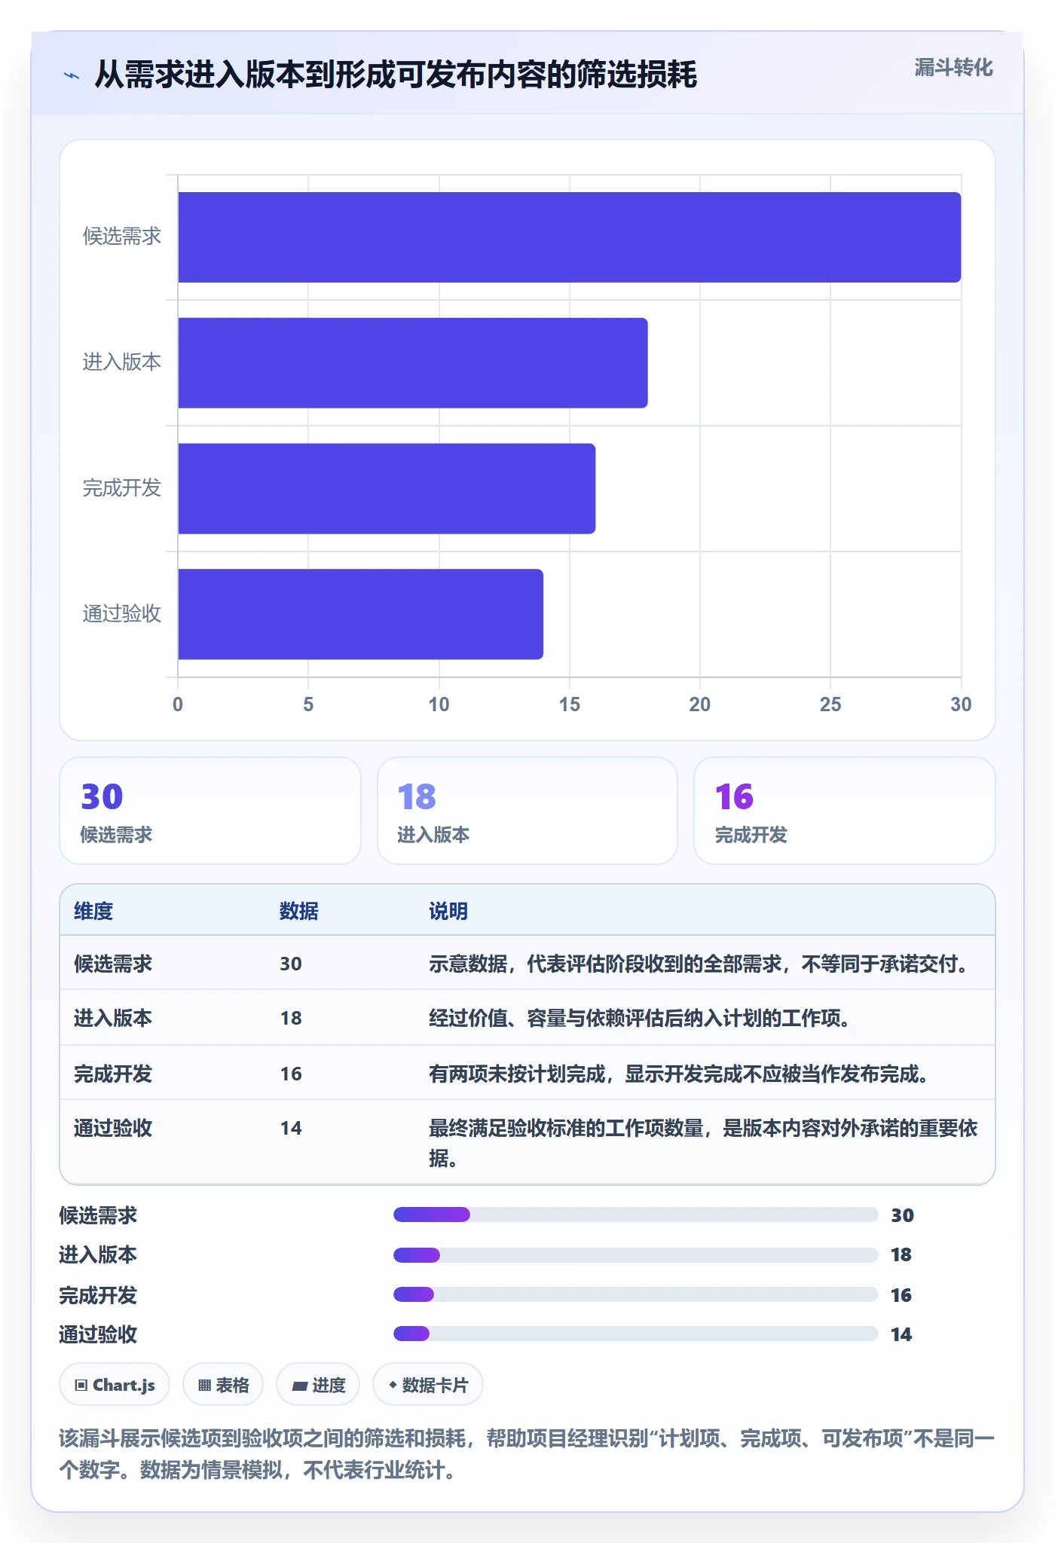The height and width of the screenshot is (1543, 1055).
Task: Click the description starting with 最终满足验收标准
Action: click(x=703, y=1142)
